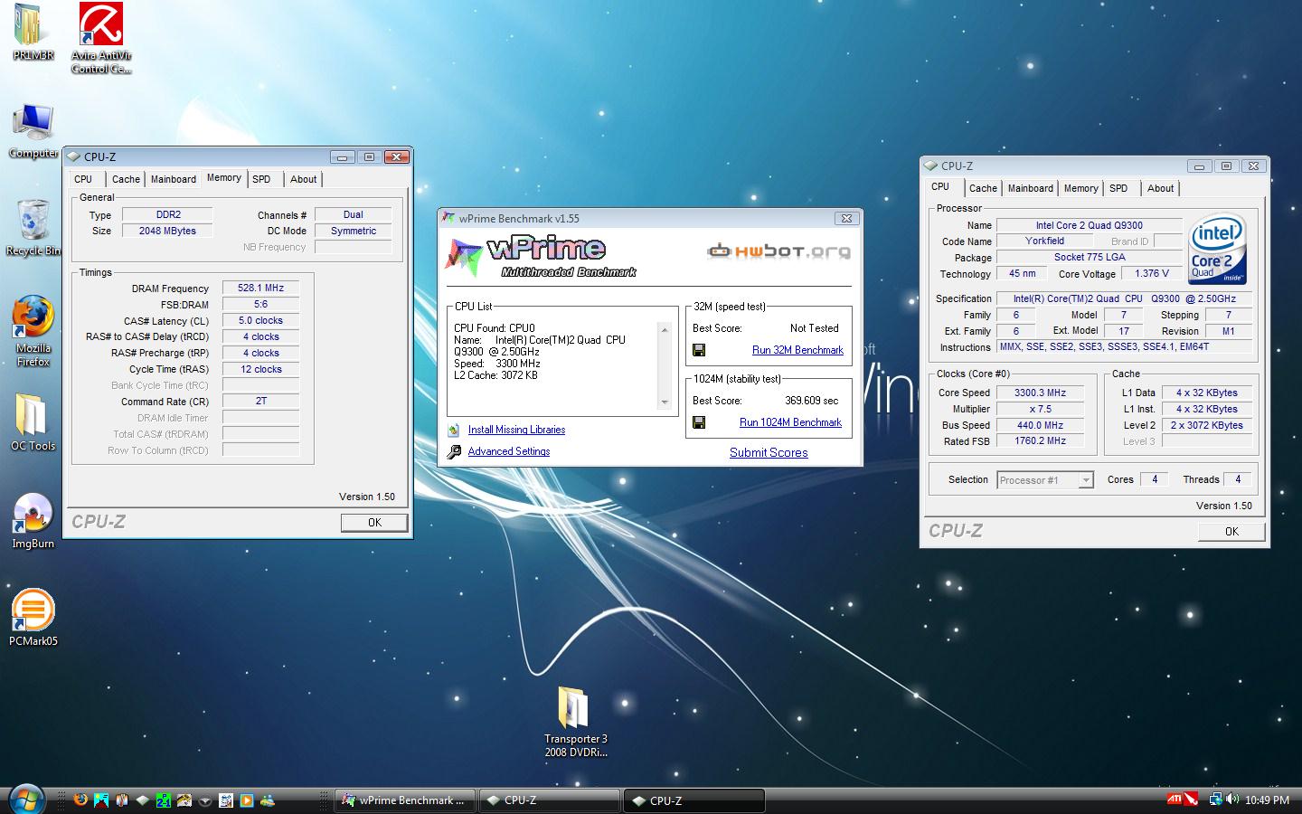
Task: Click the first CPU-Z taskbar button
Action: pyautogui.click(x=549, y=800)
